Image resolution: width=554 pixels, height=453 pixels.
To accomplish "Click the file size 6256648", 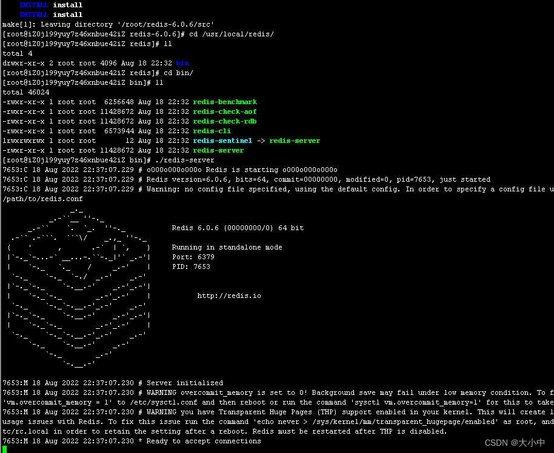I will [x=119, y=102].
